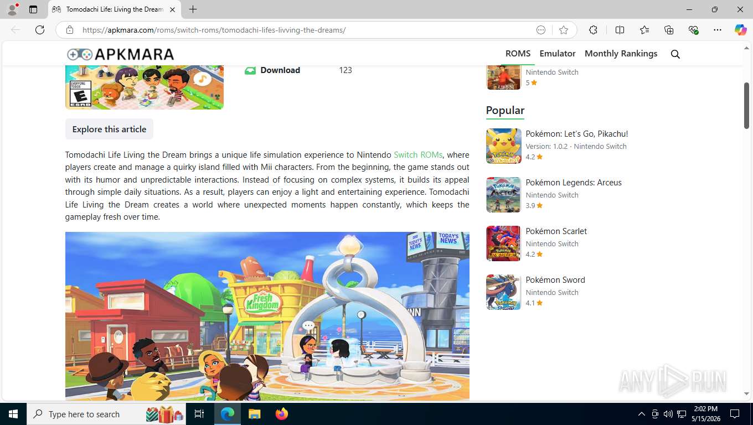Click the scrollbar up arrow
The height and width of the screenshot is (425, 753).
(x=746, y=48)
